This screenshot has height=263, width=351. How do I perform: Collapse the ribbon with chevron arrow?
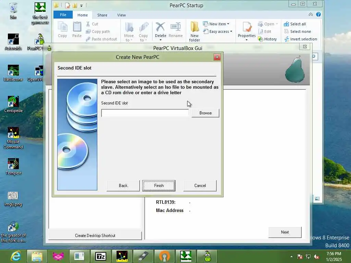(x=311, y=14)
